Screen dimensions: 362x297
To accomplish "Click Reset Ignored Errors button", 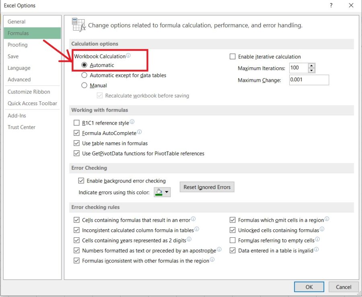I will click(x=207, y=187).
